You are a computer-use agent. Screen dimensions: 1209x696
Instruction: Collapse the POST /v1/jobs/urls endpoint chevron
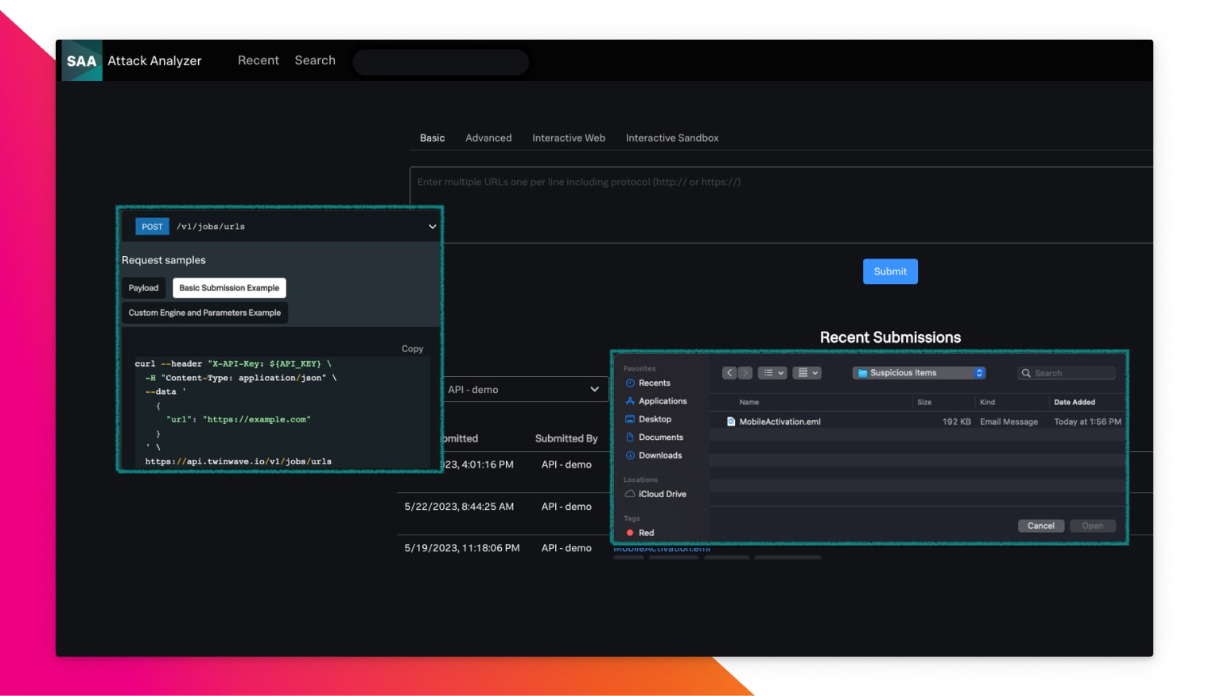pyautogui.click(x=433, y=227)
